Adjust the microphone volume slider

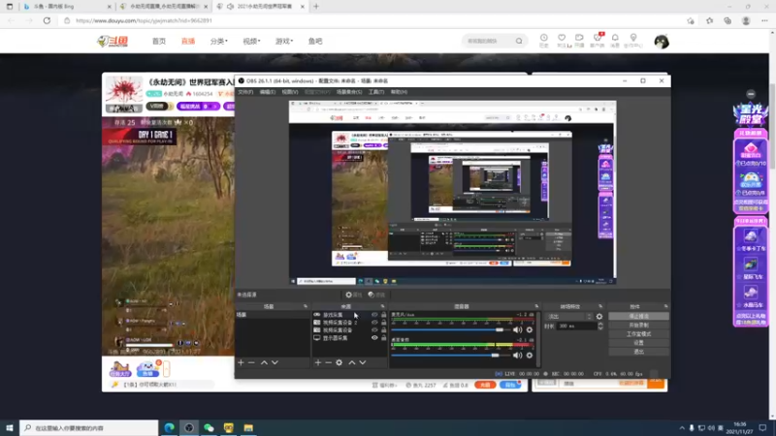point(450,329)
